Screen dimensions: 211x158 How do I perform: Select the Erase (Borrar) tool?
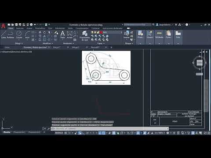[56, 32]
